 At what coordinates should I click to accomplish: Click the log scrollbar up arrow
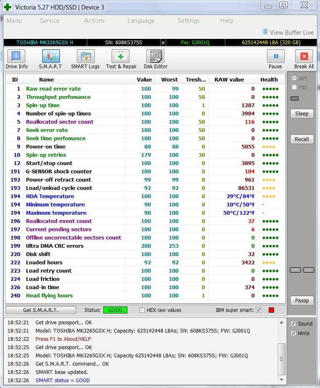pos(282,322)
